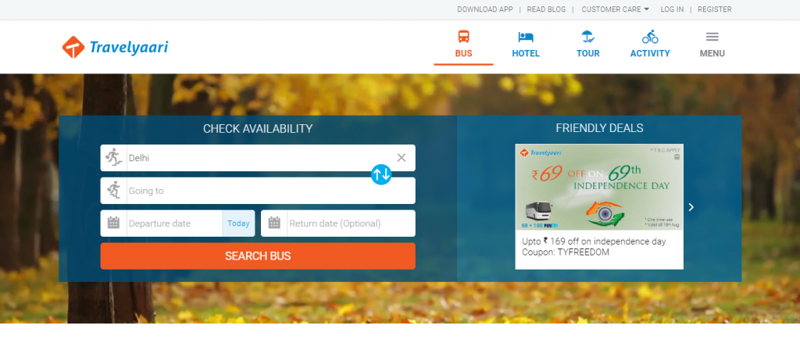Click the Friendly Deals heading
800x361 pixels.
tap(599, 128)
